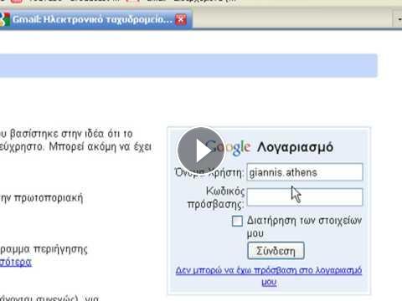The height and width of the screenshot is (301, 402).
Task: Click the text βασίστηκε στην ιδέα ότι το
Action: 71,134
